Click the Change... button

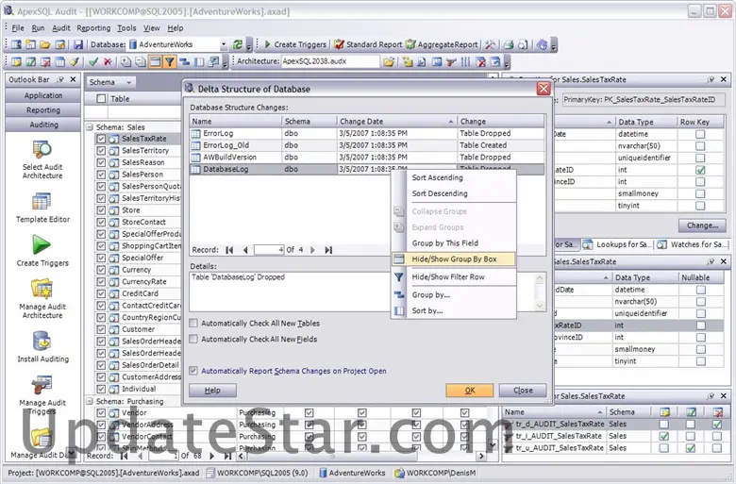point(702,225)
